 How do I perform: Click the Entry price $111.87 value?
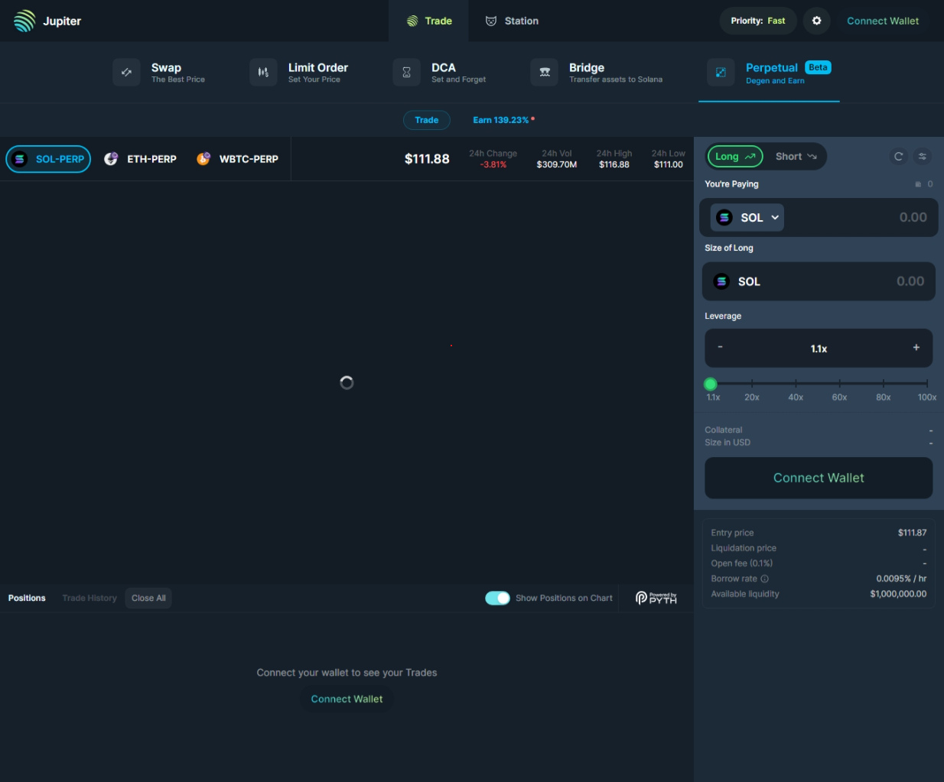coord(912,533)
